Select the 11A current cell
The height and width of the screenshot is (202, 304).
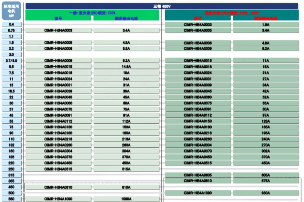(266, 61)
